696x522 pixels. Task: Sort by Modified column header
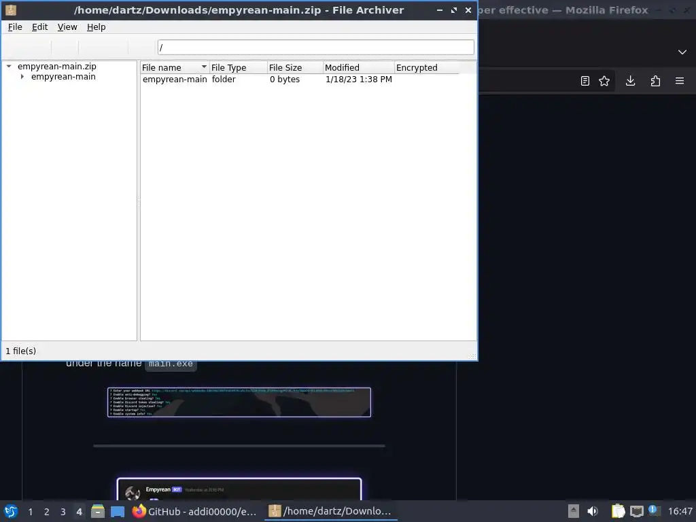tap(358, 67)
